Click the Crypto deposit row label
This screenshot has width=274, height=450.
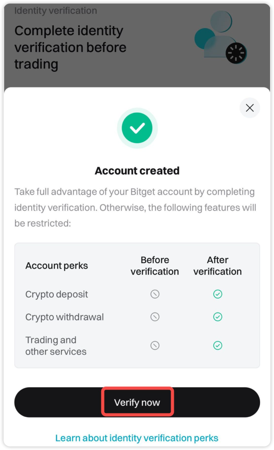click(57, 294)
